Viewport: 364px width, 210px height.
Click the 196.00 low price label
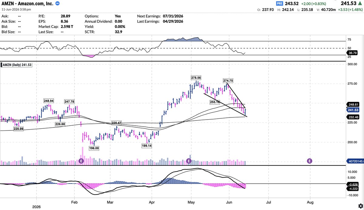coord(94,148)
